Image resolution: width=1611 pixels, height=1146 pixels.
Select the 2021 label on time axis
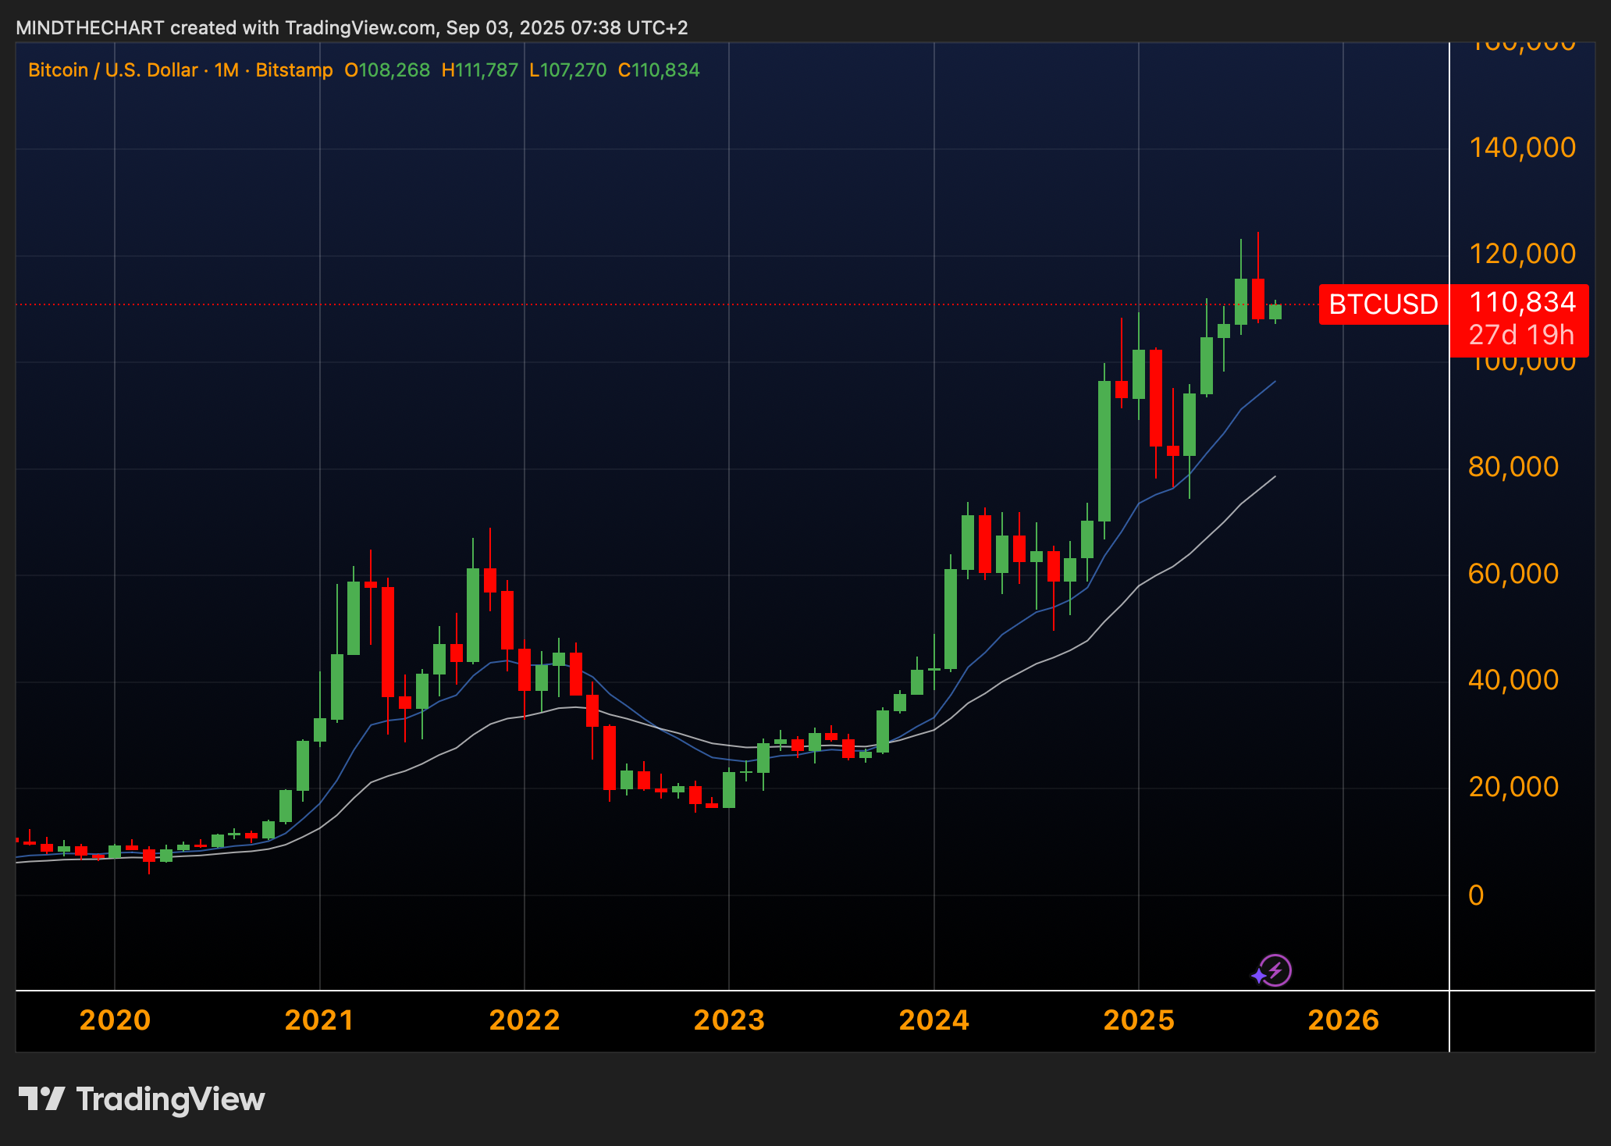[319, 1020]
